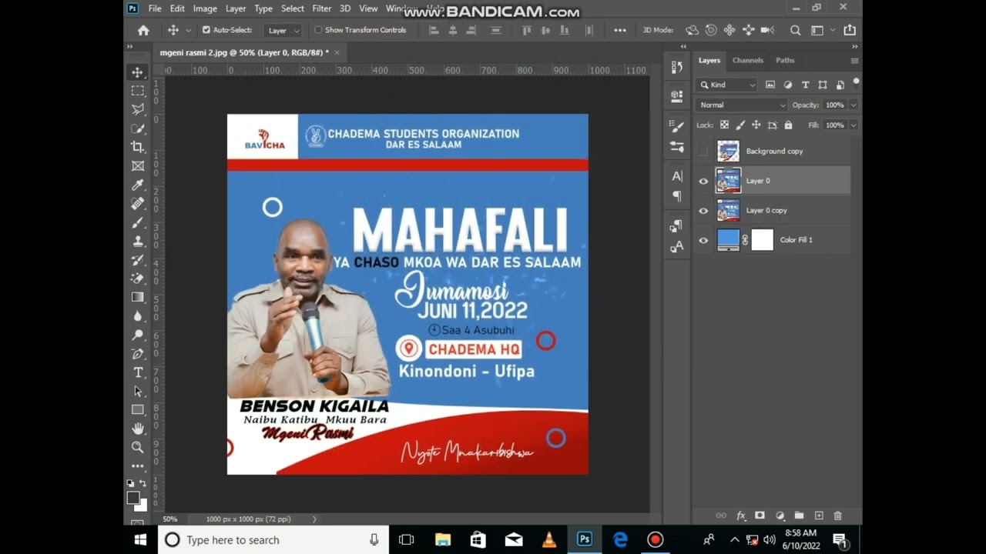Screen dimensions: 986x554
Task: Hide Layer 0 visibility eye
Action: (703, 181)
